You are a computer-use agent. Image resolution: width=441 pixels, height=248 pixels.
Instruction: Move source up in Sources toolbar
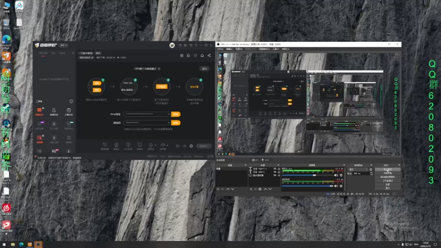pos(265,189)
